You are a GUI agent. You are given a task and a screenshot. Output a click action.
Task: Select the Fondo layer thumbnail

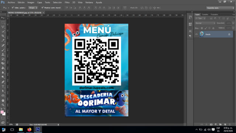pyautogui.click(x=202, y=34)
